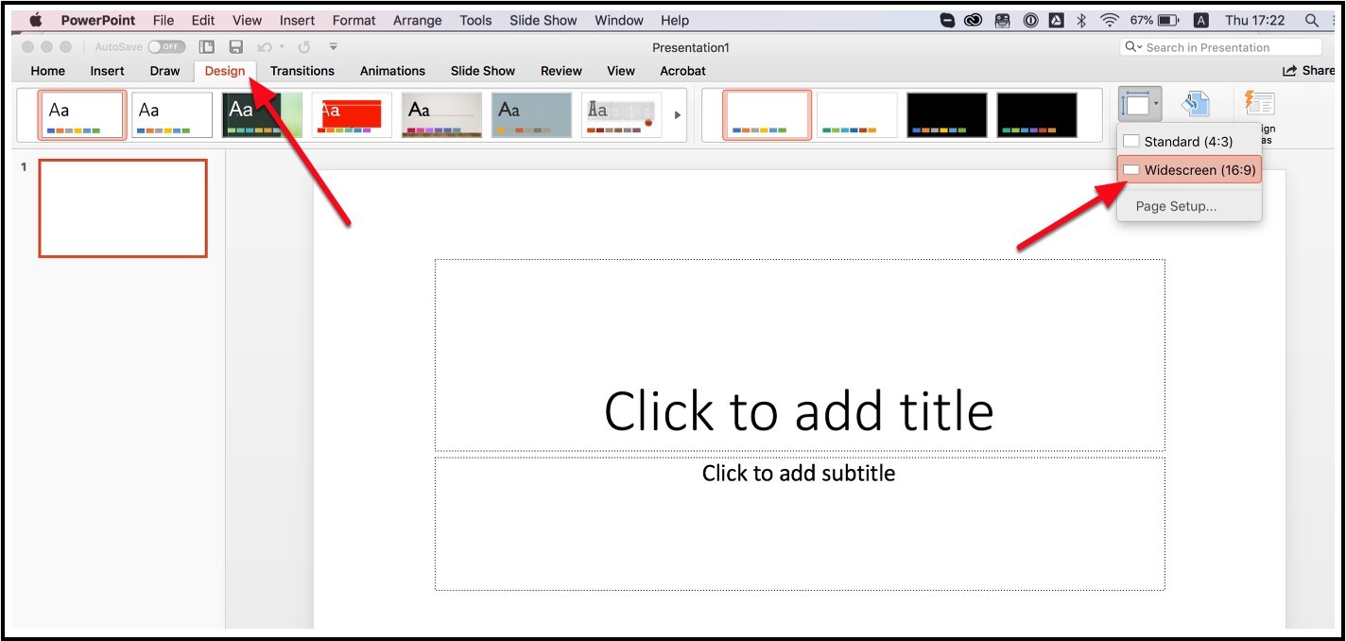1346x641 pixels.
Task: Toggle the AutoSave switch
Action: pos(166,47)
